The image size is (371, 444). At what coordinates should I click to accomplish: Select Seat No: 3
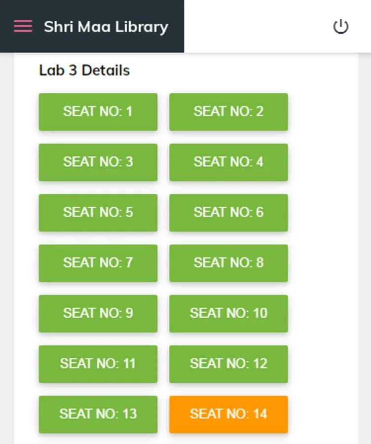tap(98, 162)
